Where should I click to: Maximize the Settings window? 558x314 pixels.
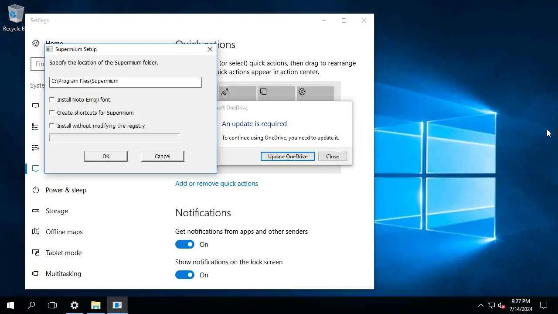click(344, 20)
